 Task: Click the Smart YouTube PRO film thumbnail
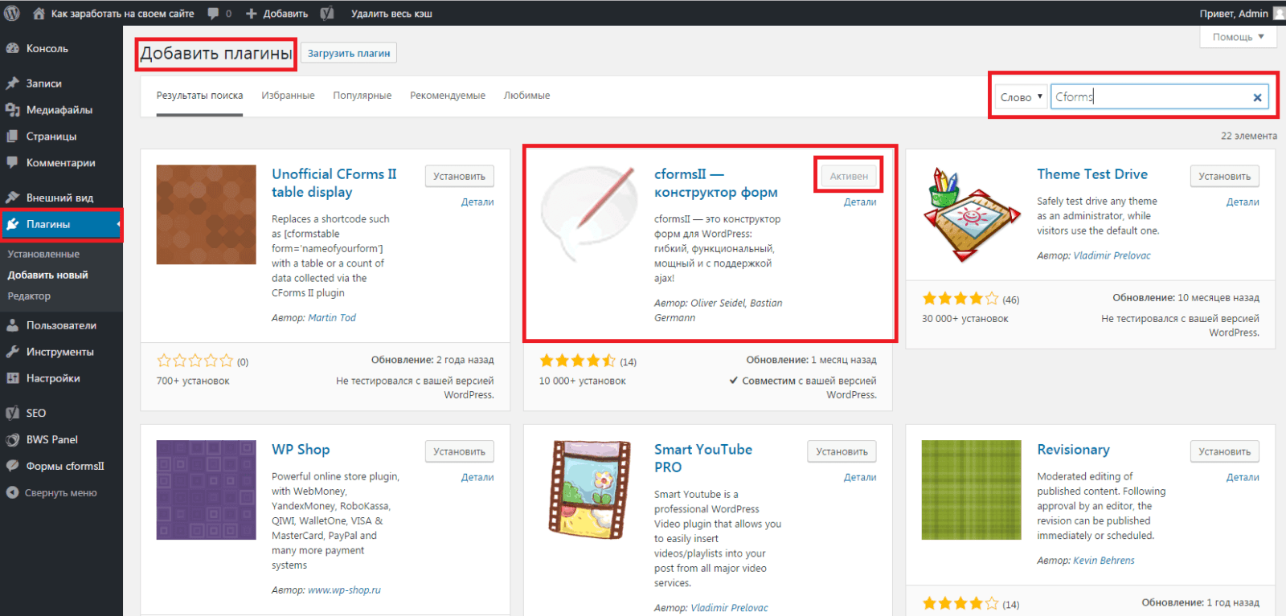(x=589, y=490)
